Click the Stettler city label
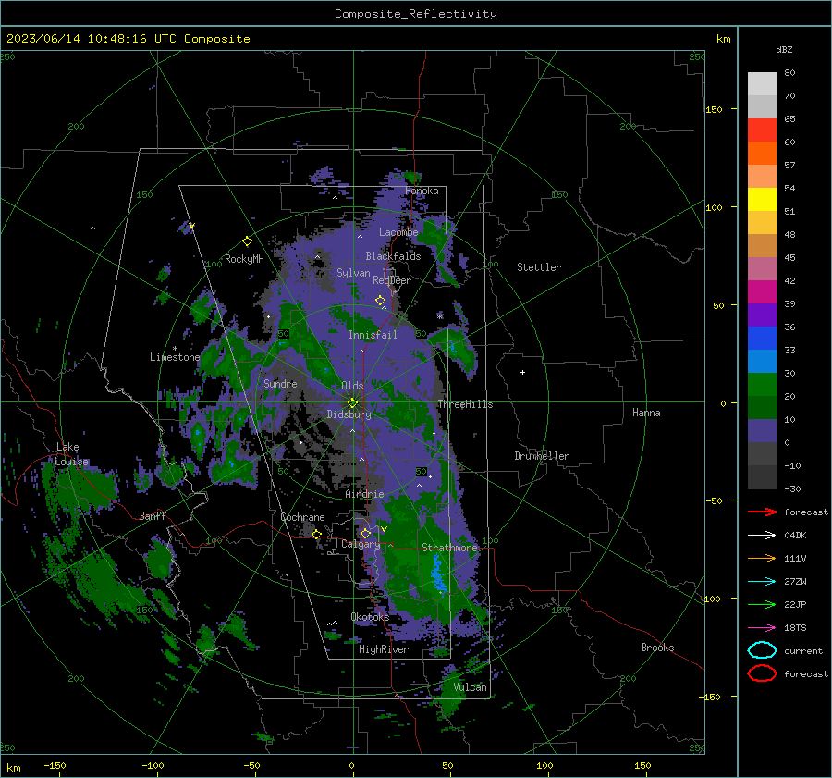The height and width of the screenshot is (778, 832). [539, 267]
